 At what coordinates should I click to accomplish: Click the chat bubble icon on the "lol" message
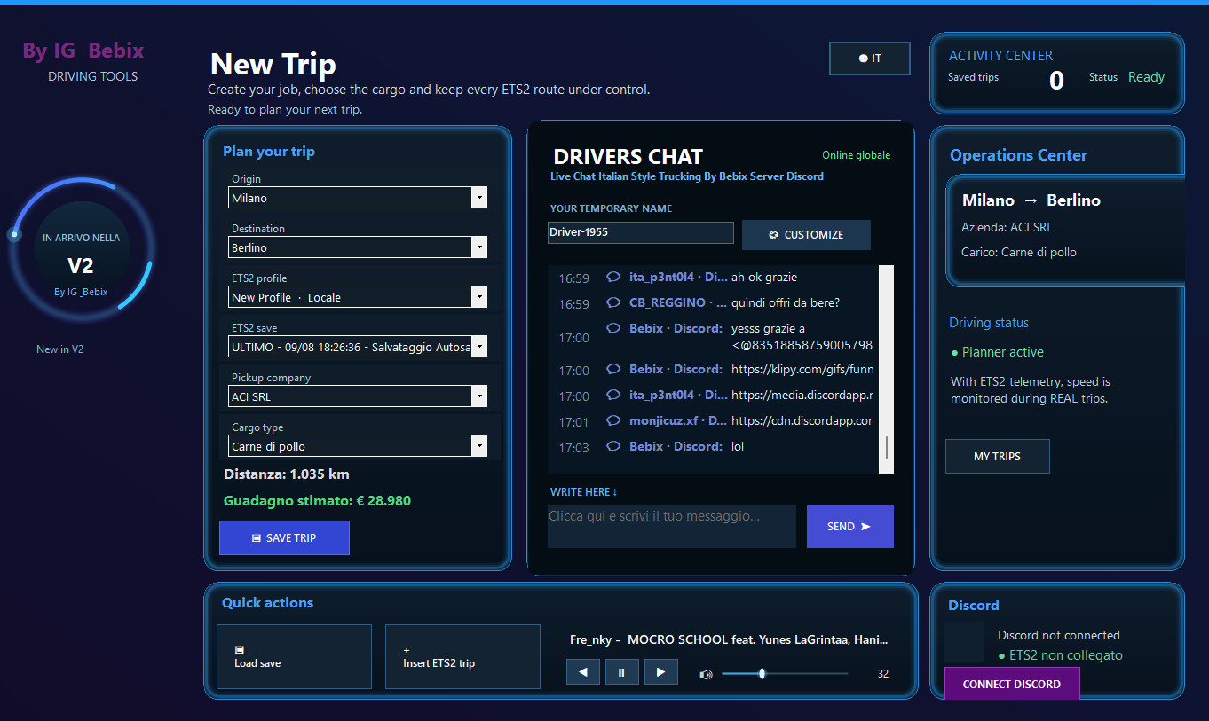(612, 446)
